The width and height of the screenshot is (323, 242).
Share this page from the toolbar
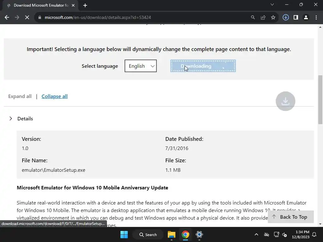tap(263, 18)
